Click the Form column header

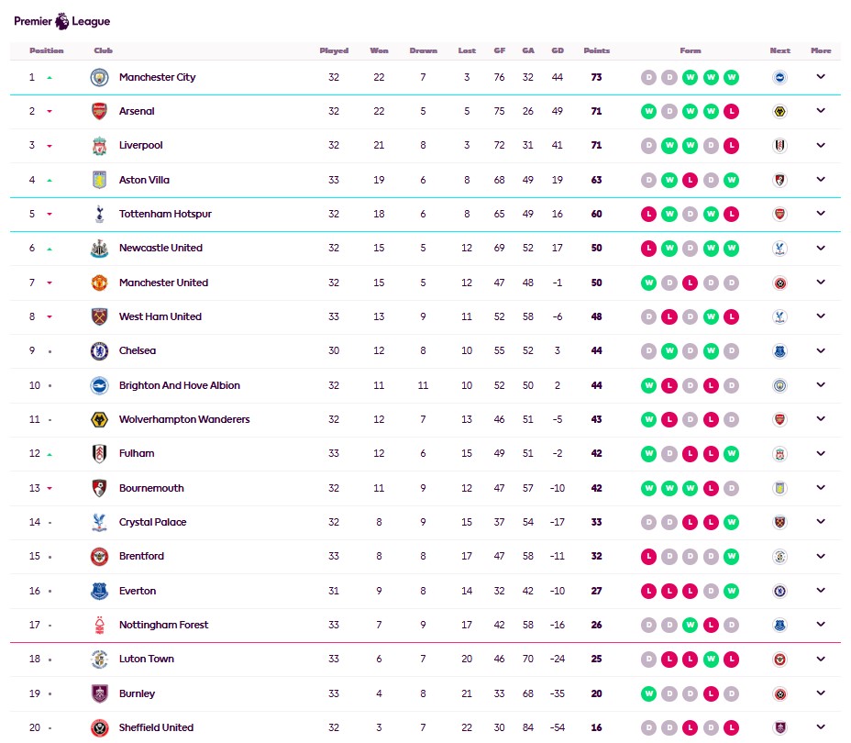691,50
